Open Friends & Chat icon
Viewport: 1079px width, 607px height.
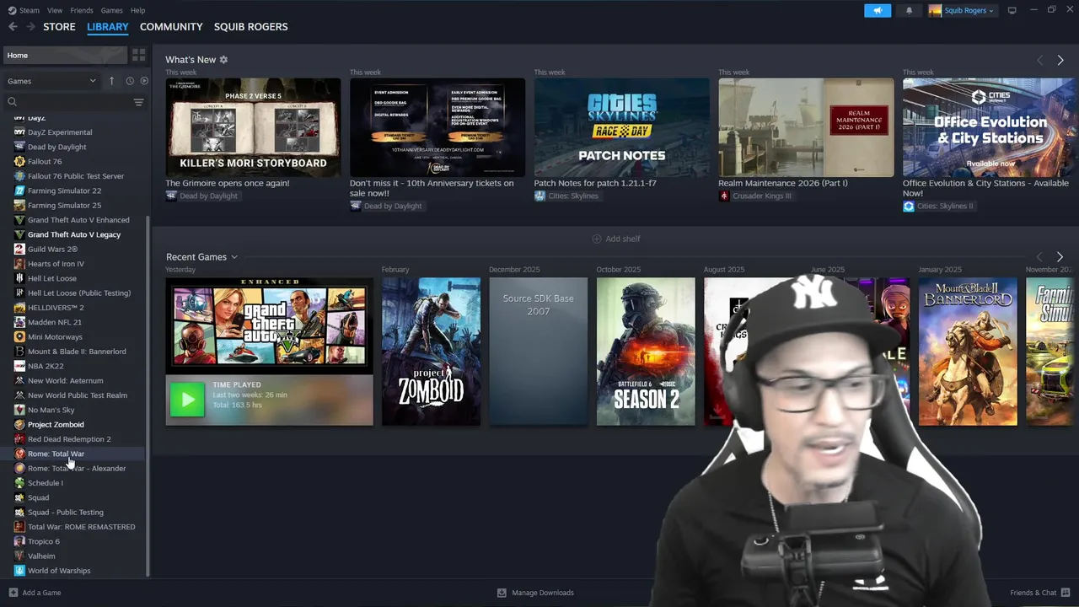pyautogui.click(x=1066, y=593)
